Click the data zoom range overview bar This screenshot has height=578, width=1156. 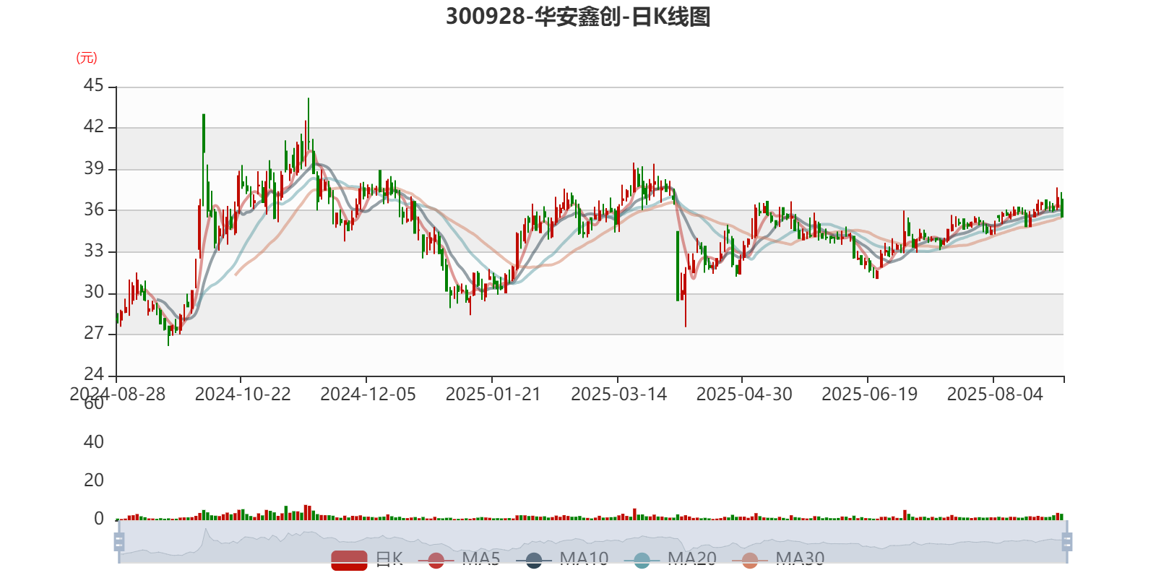click(x=592, y=542)
